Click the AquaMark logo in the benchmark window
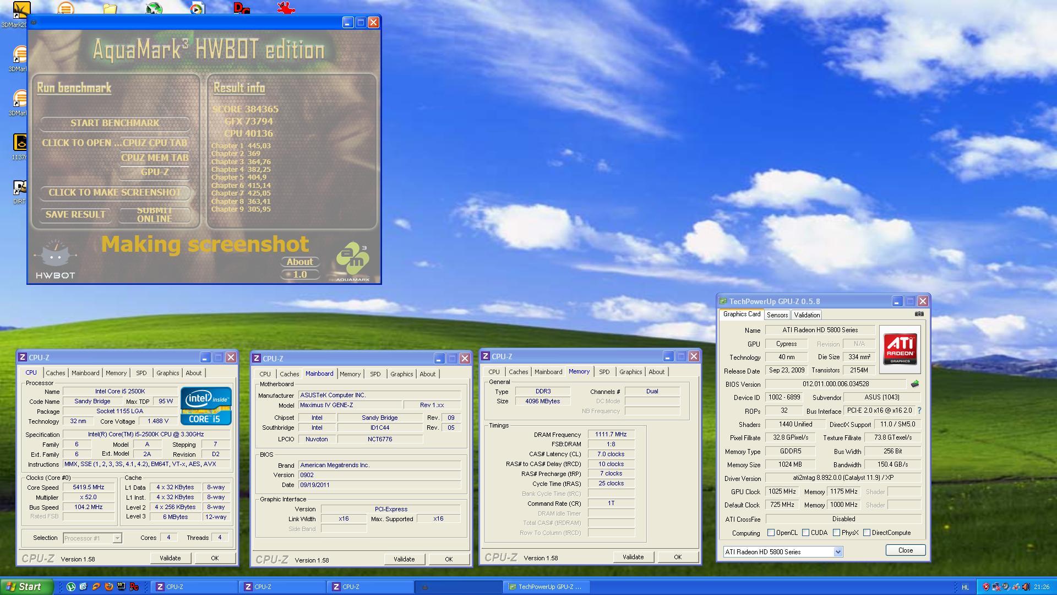The image size is (1057, 595). pos(352,261)
